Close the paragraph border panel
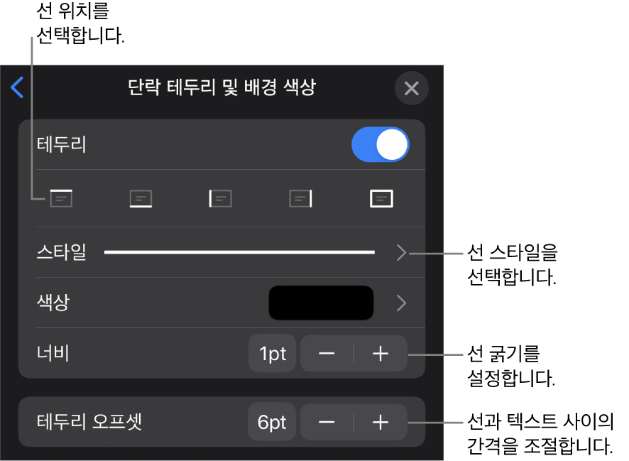This screenshot has width=629, height=461. 412,88
